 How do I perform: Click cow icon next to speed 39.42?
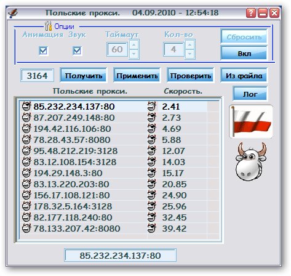click(x=152, y=229)
